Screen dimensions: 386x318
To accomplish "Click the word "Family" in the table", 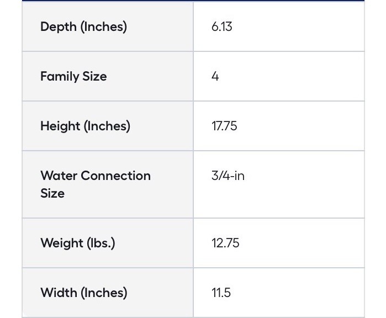I will coord(60,76).
